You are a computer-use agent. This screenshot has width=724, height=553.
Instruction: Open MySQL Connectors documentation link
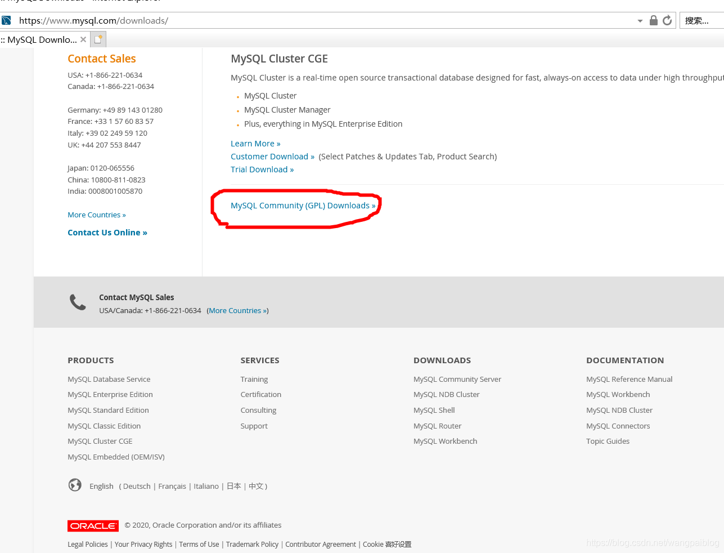(x=618, y=426)
